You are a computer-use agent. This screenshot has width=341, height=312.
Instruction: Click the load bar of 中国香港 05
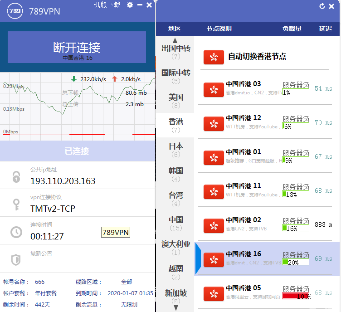point(296,296)
